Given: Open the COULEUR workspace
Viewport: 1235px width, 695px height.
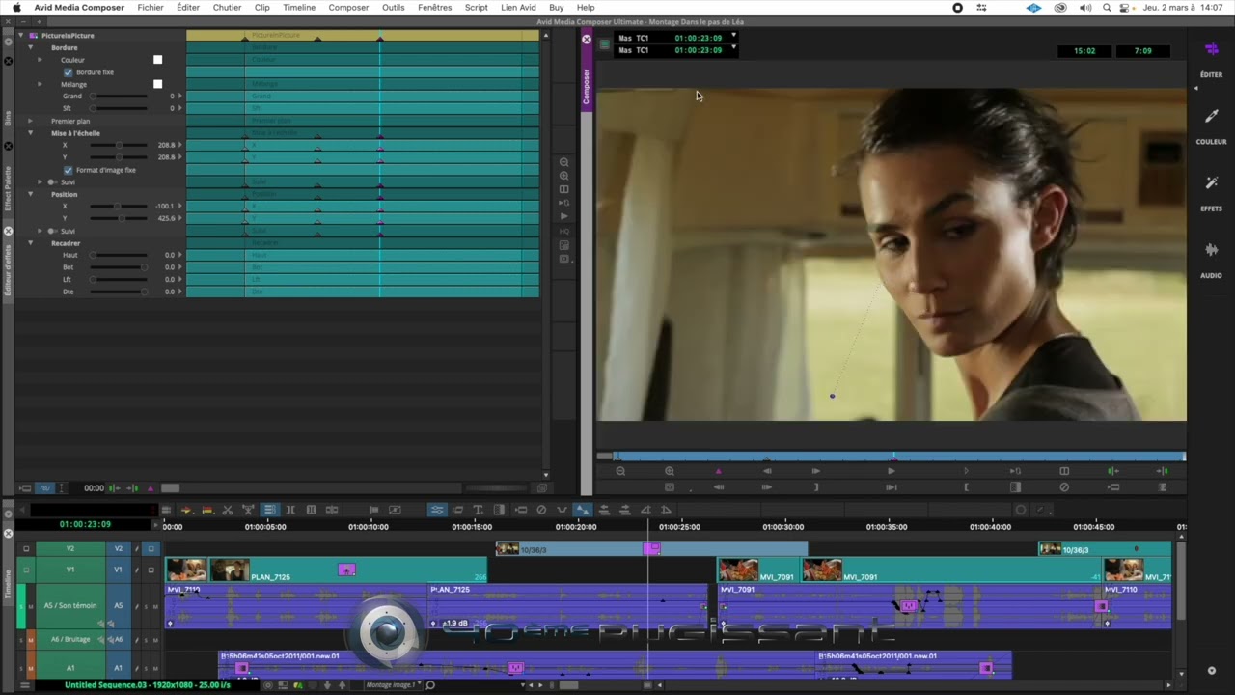Looking at the screenshot, I should click(x=1211, y=117).
